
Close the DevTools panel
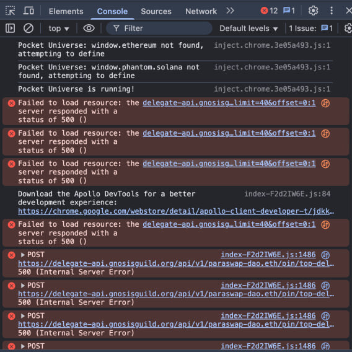349,11
